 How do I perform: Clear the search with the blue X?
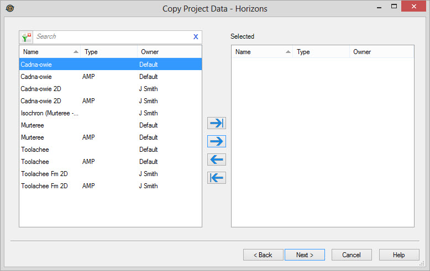196,37
